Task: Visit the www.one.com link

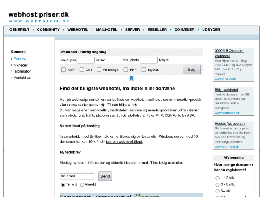Action: click(225, 79)
